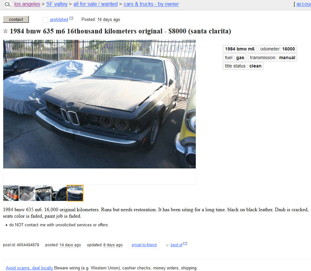Open the SF valley breadcrumb link

[x=57, y=4]
